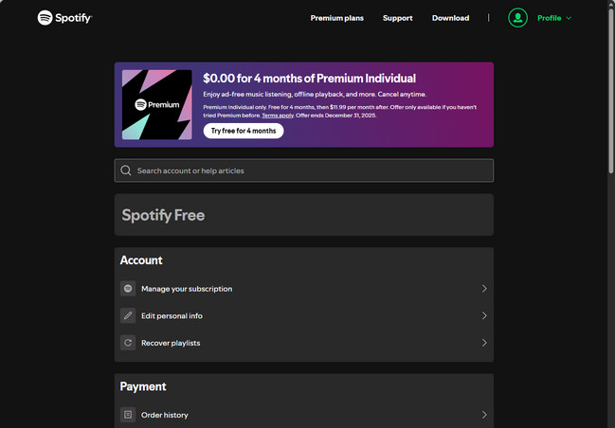Click Try free for 4 months button
Viewport: 615px width, 428px height.
pos(244,131)
